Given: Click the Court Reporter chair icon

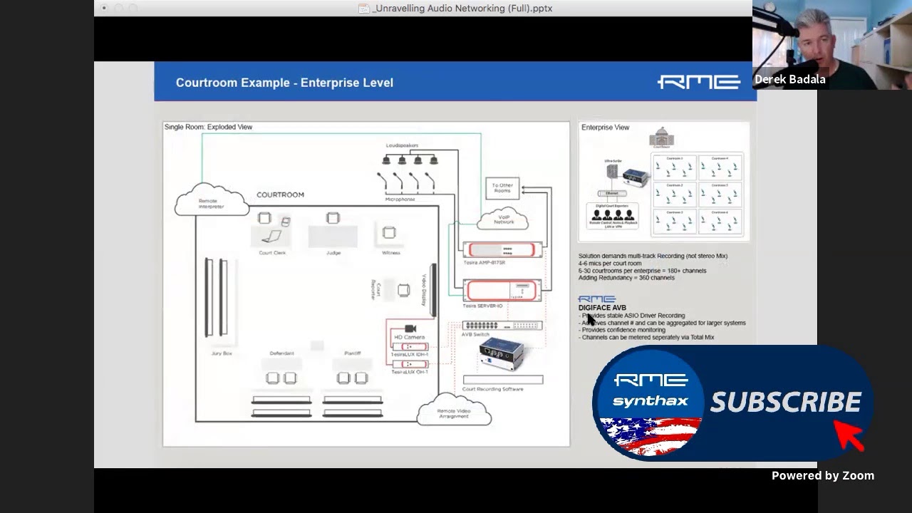Looking at the screenshot, I should coord(403,290).
